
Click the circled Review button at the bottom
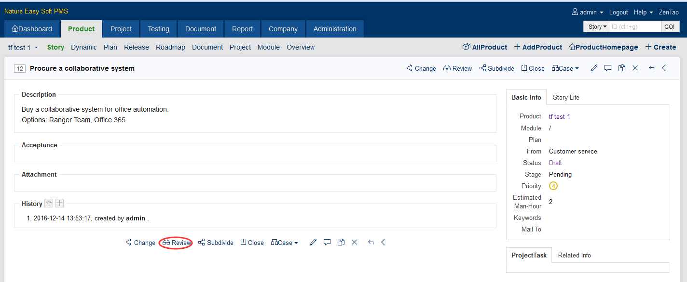click(176, 243)
